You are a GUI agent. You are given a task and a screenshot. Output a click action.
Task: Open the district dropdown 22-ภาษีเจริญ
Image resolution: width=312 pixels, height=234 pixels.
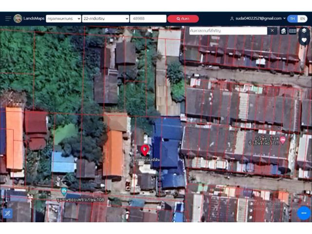click(x=106, y=19)
